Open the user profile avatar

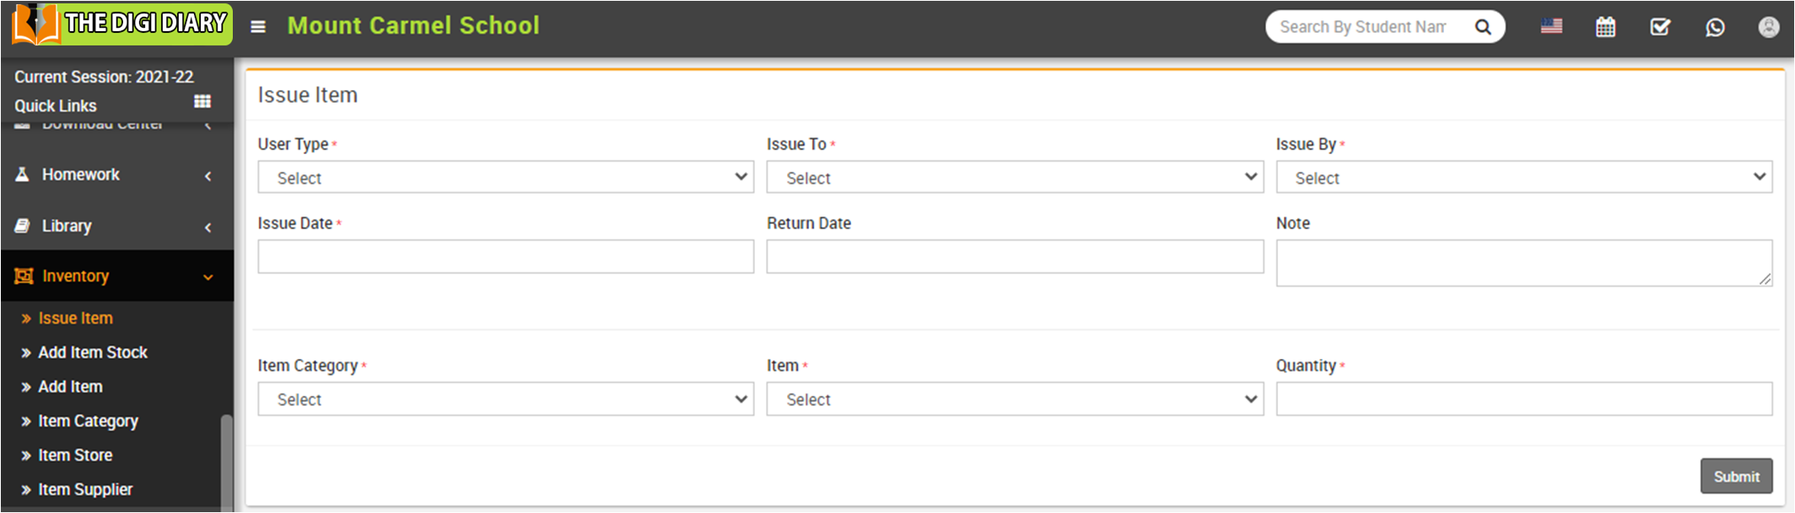(1768, 27)
